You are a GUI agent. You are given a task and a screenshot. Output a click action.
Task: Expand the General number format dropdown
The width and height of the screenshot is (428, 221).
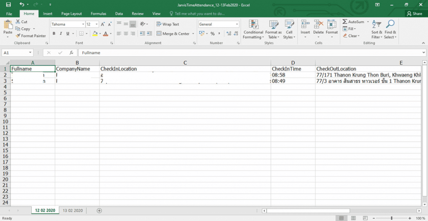(237, 25)
